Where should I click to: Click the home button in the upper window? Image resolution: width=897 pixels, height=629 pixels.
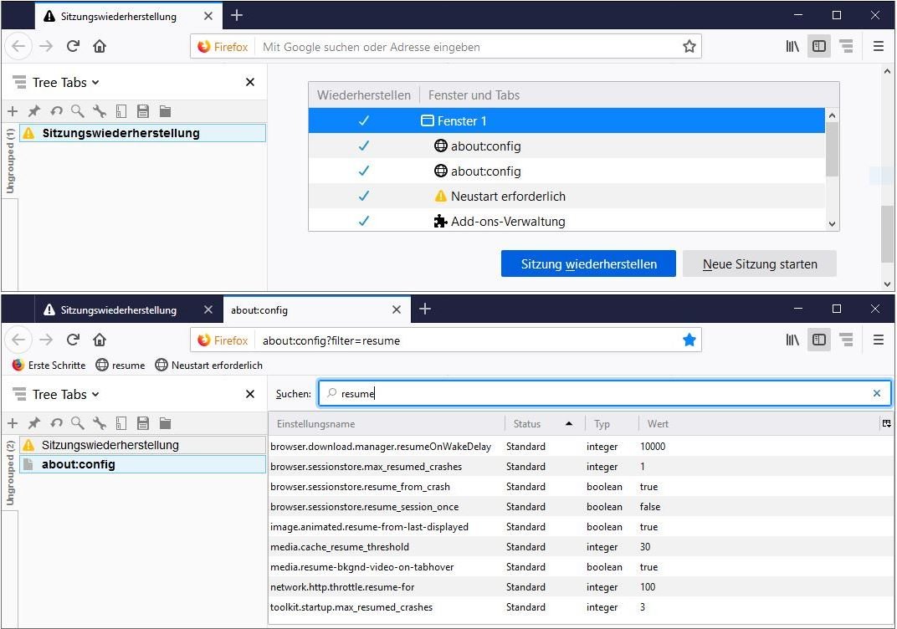(x=100, y=47)
